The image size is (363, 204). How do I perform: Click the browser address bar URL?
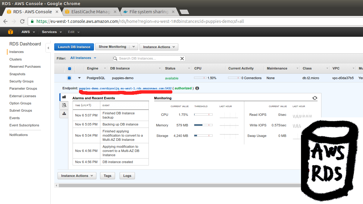coord(140,21)
